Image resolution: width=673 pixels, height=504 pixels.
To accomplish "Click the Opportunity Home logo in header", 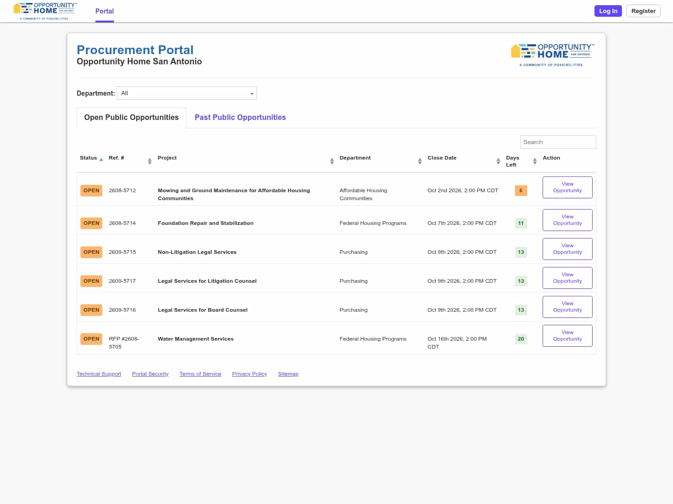I will point(45,11).
